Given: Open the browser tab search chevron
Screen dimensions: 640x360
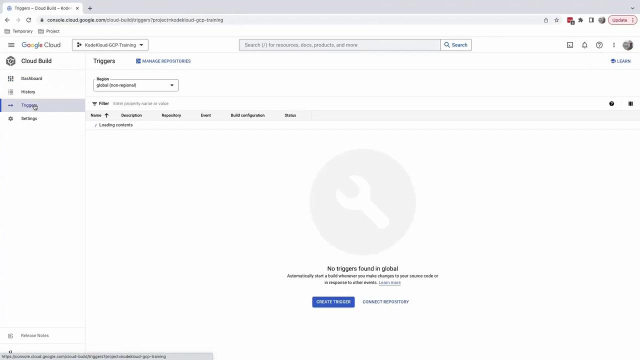Looking at the screenshot, I should (632, 8).
